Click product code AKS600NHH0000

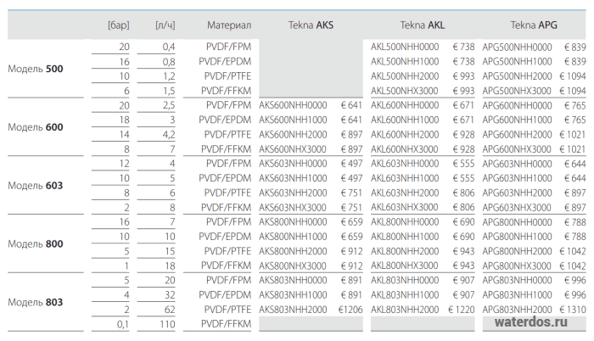coord(293,105)
